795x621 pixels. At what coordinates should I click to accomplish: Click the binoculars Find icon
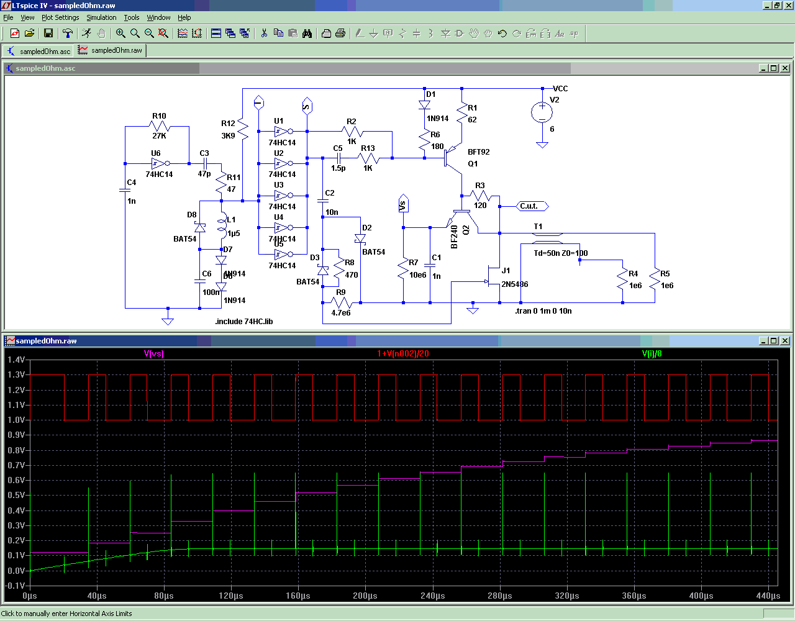pyautogui.click(x=307, y=34)
